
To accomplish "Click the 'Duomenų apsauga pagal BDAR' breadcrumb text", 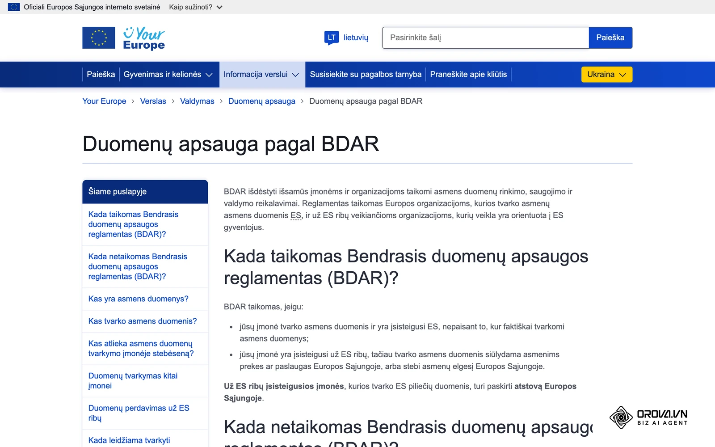I will (366, 101).
